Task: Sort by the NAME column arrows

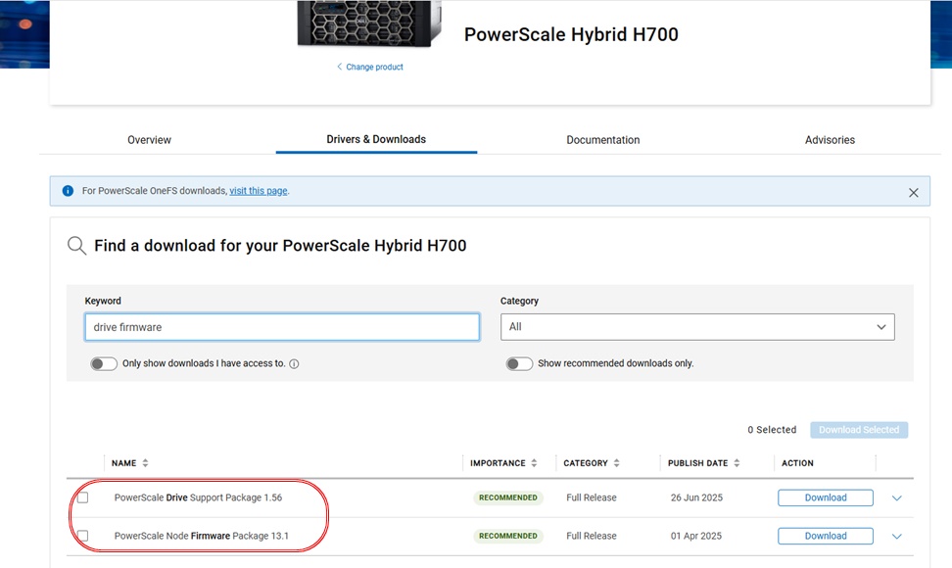Action: 145,463
